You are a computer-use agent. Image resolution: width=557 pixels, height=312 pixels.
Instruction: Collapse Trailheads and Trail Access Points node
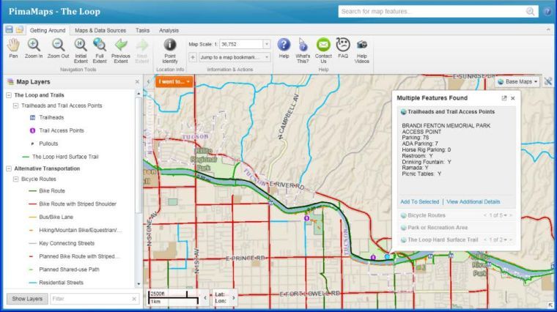(x=15, y=105)
